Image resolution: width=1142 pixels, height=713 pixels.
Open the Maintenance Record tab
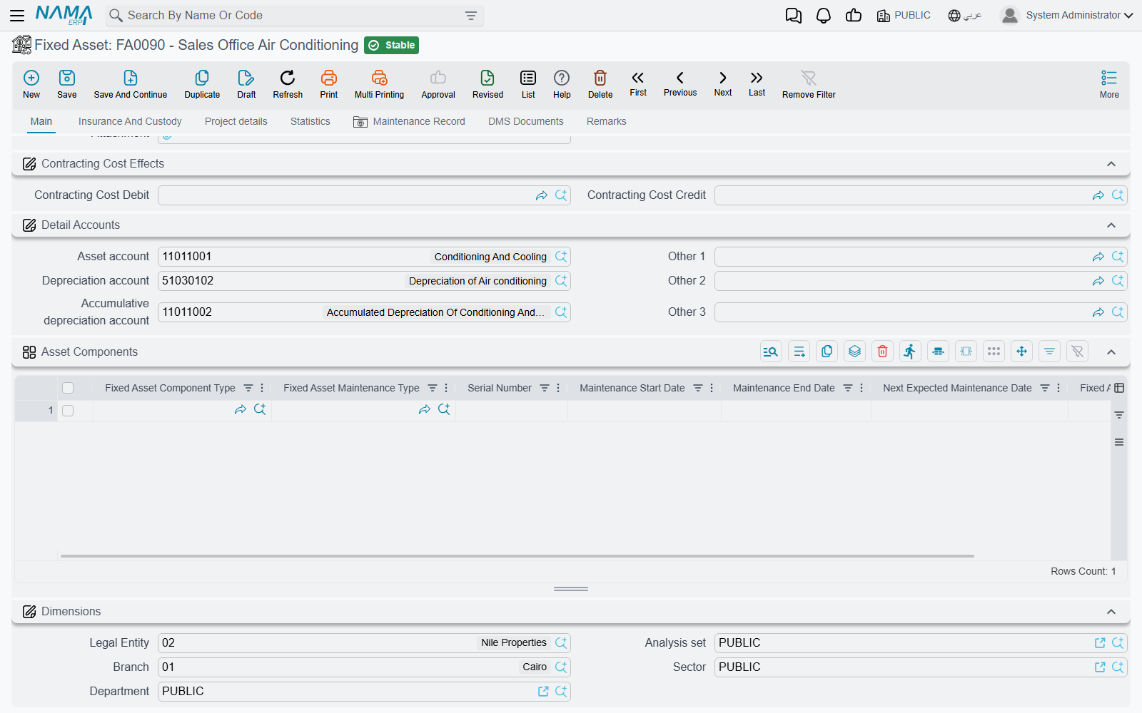409,121
